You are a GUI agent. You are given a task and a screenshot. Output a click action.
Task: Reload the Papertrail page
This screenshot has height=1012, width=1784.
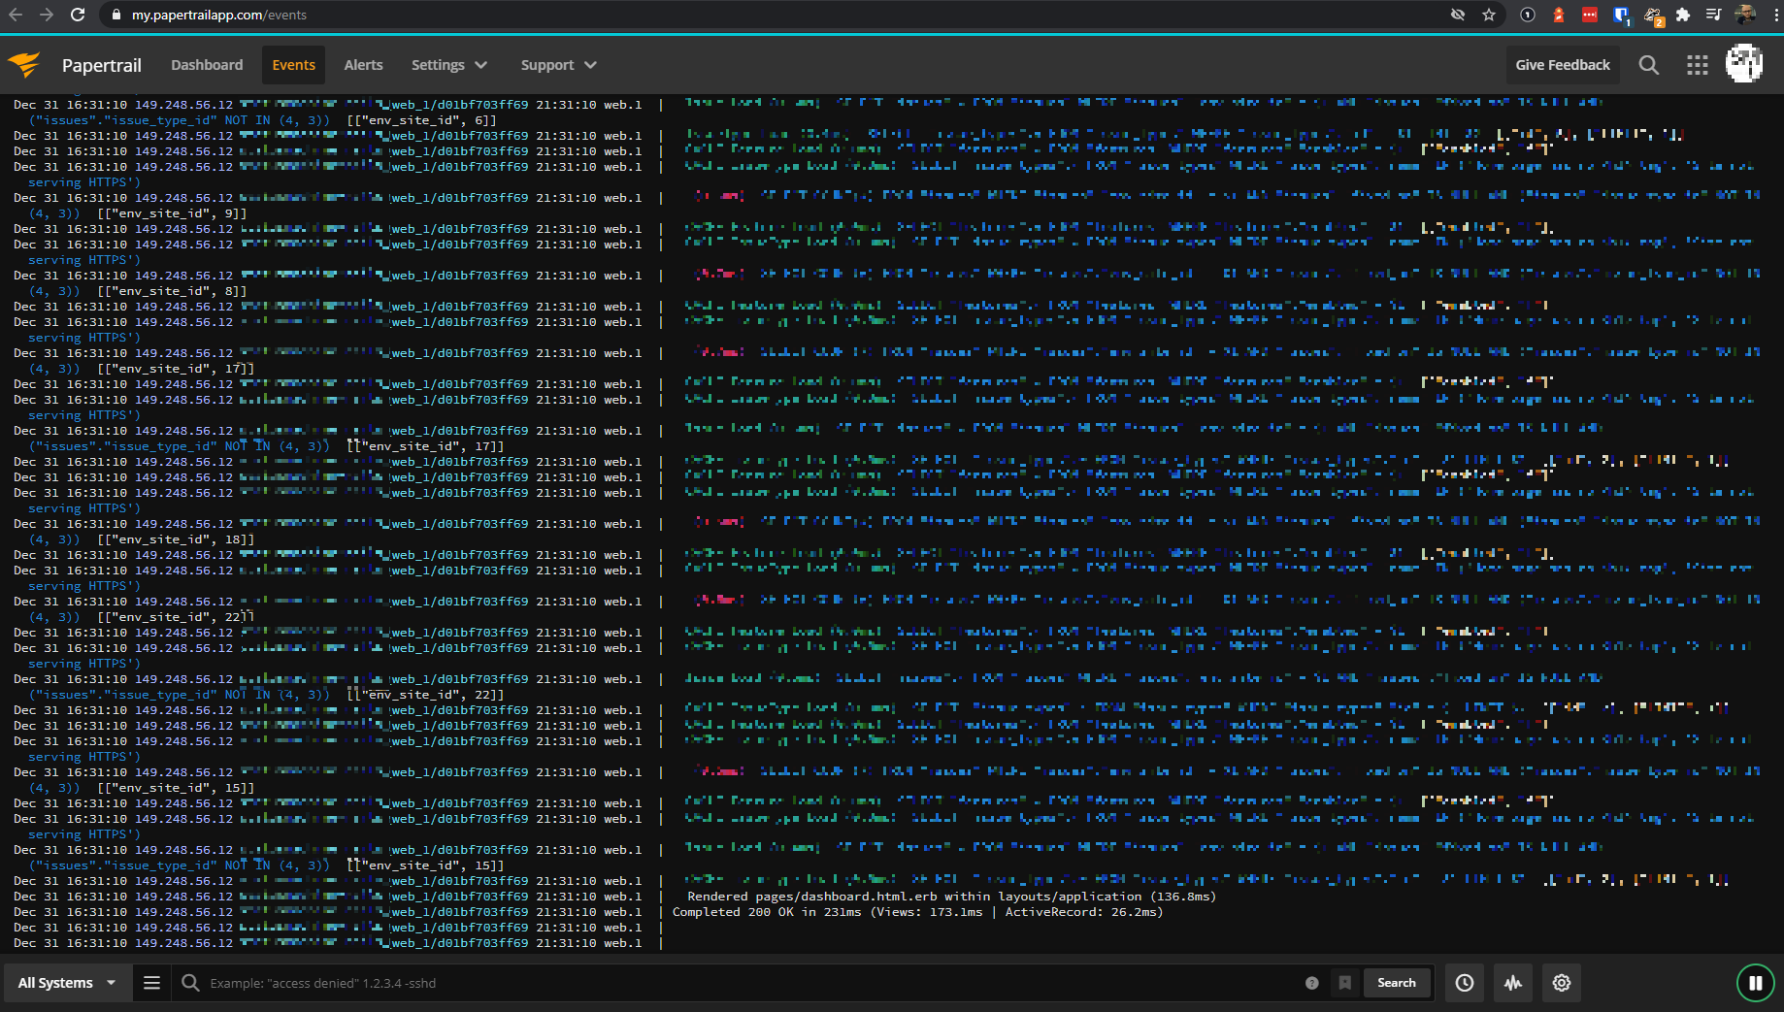[x=79, y=15]
